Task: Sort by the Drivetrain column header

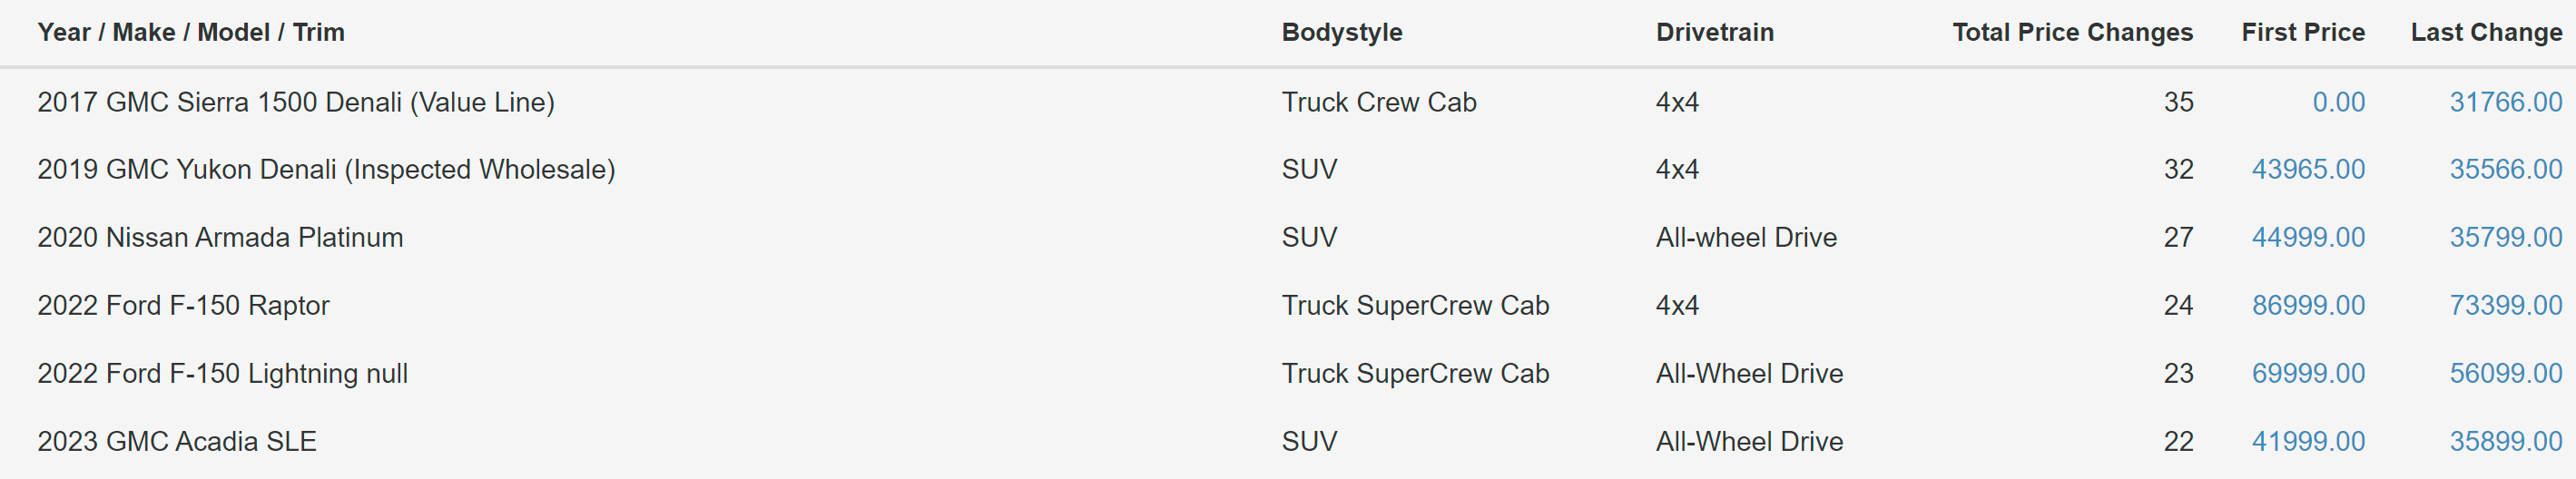Action: (x=1715, y=32)
